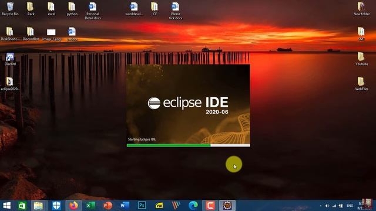Select the Image 1.png thumbnail on the desktop
The height and width of the screenshot is (211, 376).
point(51,34)
